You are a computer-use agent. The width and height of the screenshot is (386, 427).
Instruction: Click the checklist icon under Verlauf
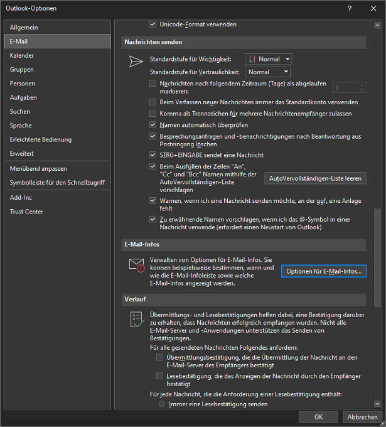pos(137,320)
